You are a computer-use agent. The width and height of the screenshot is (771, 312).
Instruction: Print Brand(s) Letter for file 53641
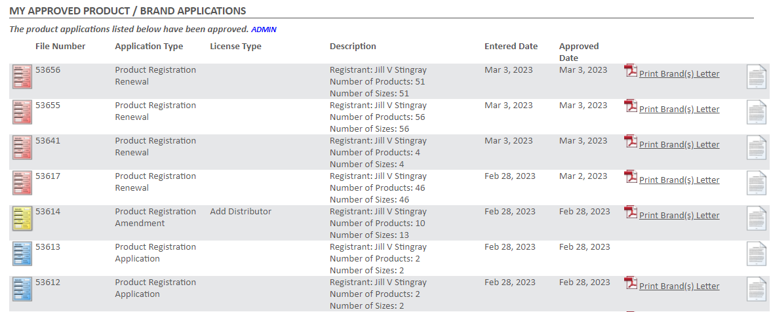[x=679, y=144]
